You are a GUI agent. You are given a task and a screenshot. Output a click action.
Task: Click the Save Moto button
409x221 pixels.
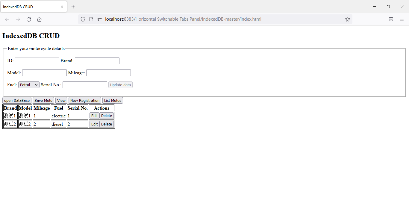click(x=43, y=100)
